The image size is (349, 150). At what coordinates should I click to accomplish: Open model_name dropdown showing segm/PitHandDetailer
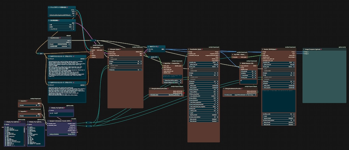point(240,95)
